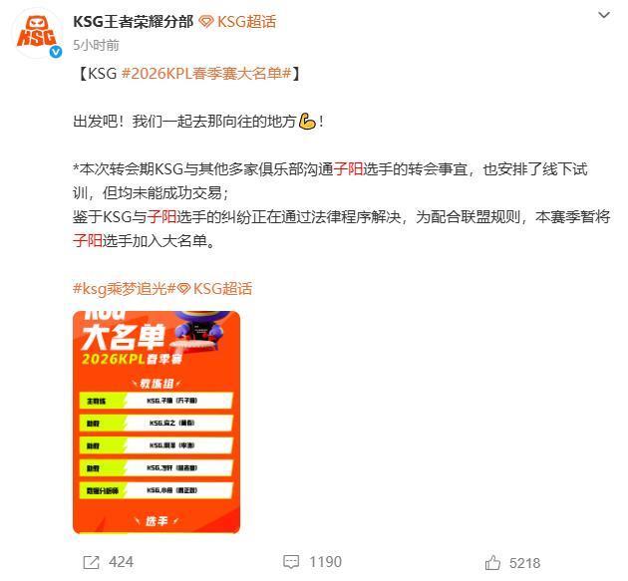
Task: Click diamond icon before bottom KSG超话
Action: tap(183, 289)
